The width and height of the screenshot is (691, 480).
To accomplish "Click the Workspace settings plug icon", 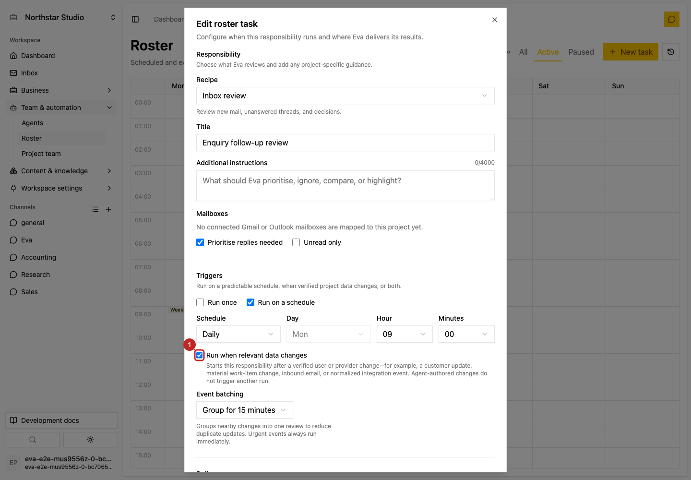I will point(13,188).
